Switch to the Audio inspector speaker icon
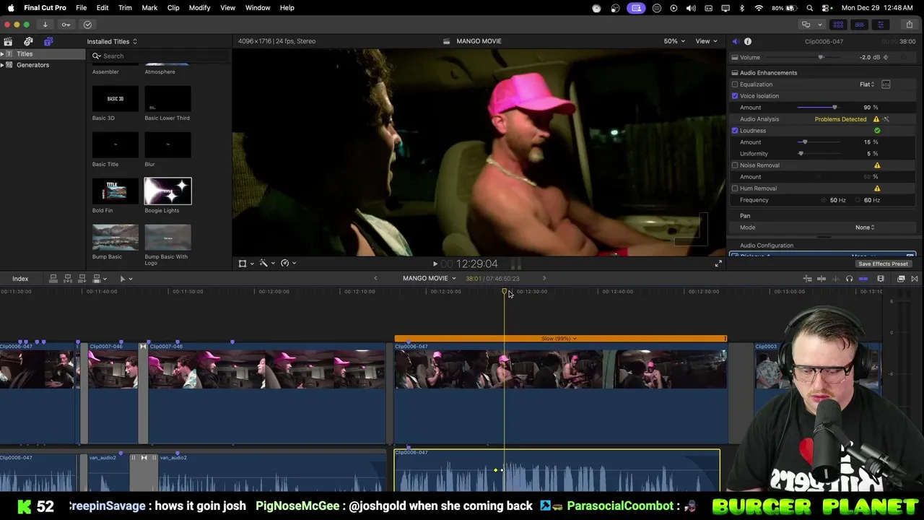 735,41
